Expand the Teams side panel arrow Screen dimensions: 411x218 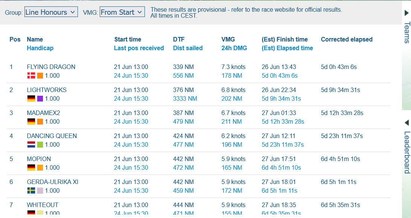[x=406, y=13]
